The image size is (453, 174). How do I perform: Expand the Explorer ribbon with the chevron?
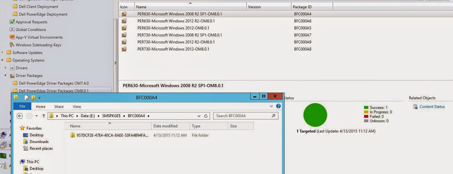pyautogui.click(x=271, y=106)
